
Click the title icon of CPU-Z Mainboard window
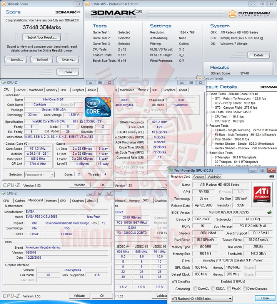[3, 193]
